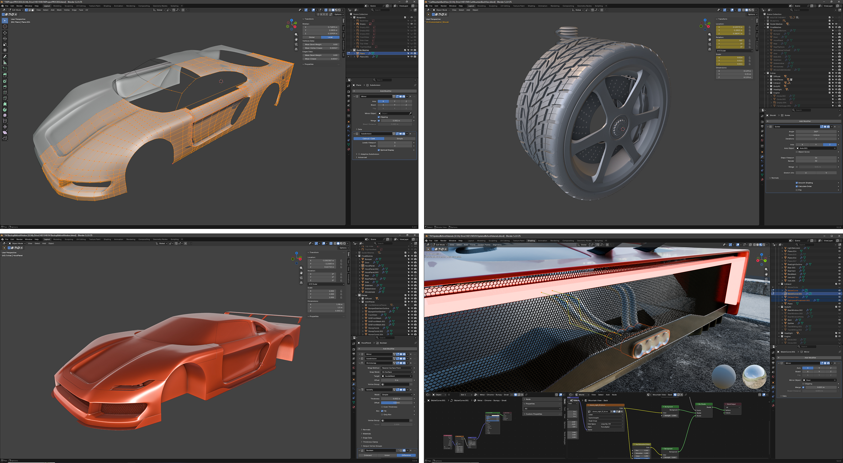Choose the Scale tool in F40ProjectPROCESS window
This screenshot has width=843, height=463.
click(x=5, y=44)
